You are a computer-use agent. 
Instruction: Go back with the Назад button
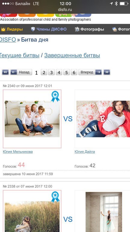point(21,72)
